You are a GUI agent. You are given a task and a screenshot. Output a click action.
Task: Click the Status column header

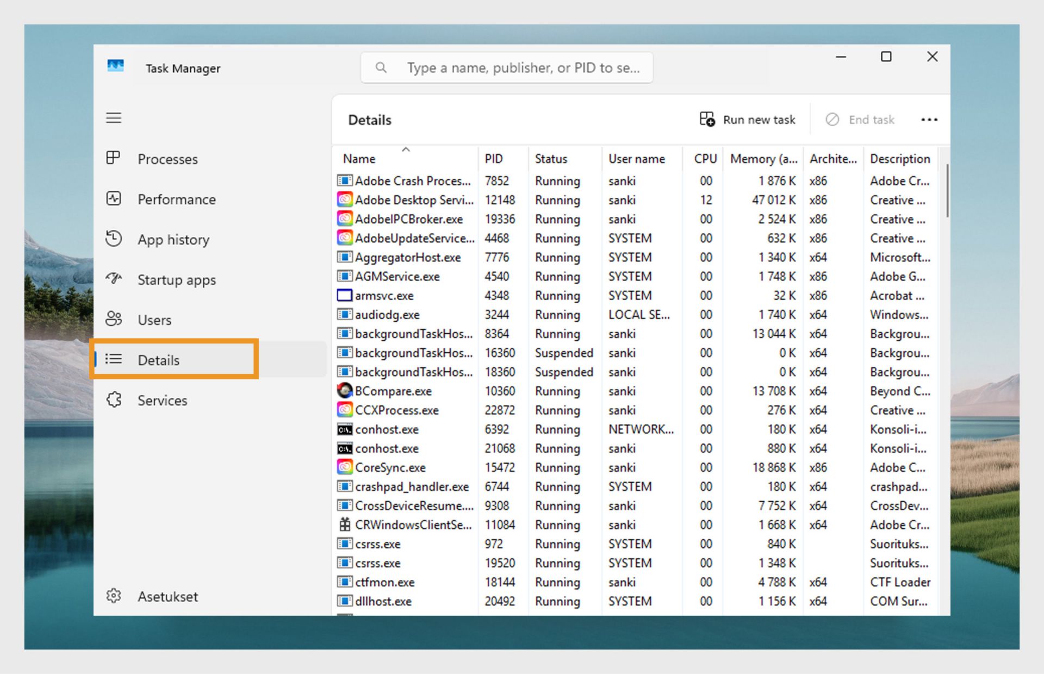(x=551, y=159)
